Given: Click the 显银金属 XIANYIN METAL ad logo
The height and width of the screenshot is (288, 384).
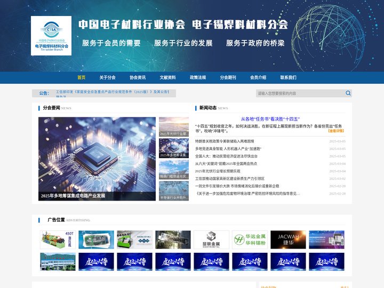Looking at the screenshot, I should [211, 239].
